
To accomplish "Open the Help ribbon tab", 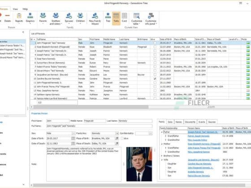I will tap(25, 9).
